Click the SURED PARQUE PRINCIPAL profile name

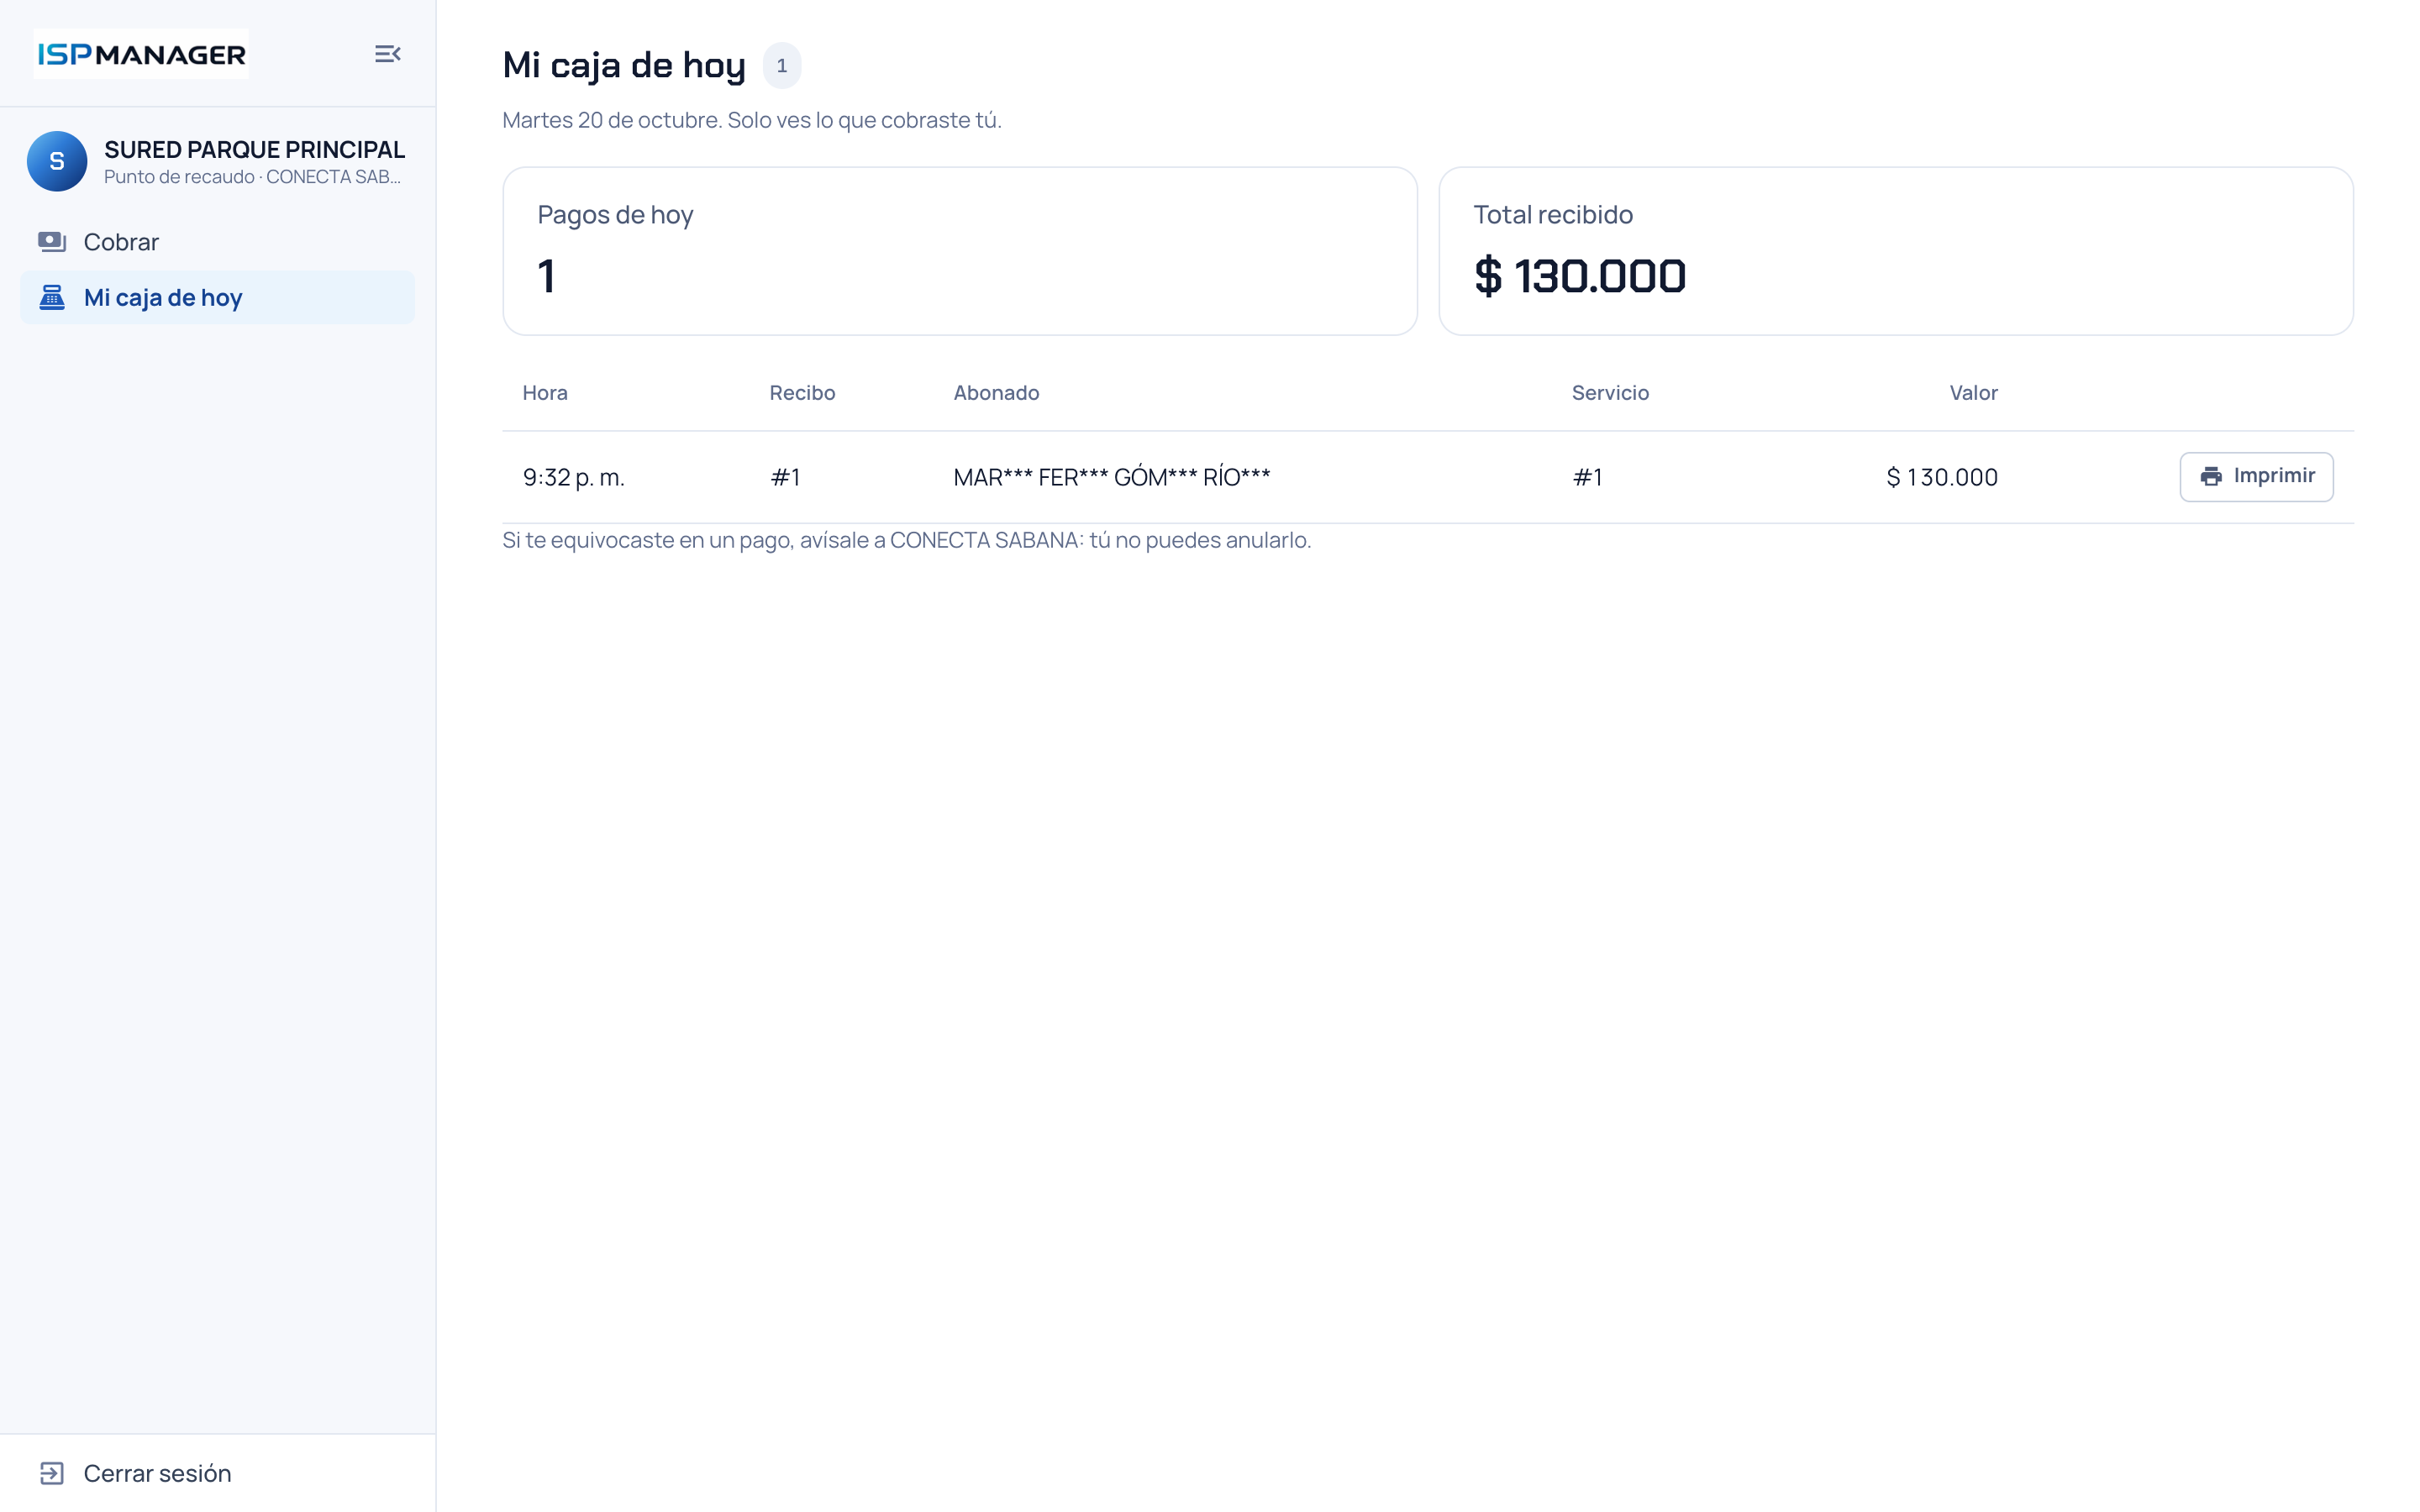[x=254, y=150]
